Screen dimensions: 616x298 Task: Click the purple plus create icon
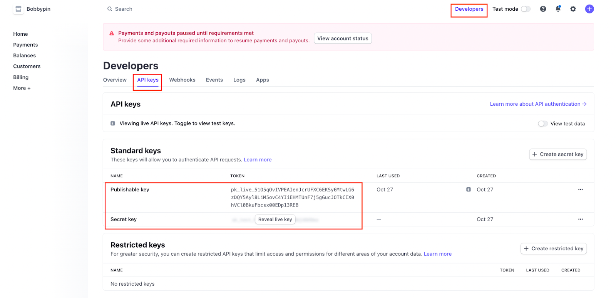click(x=589, y=9)
